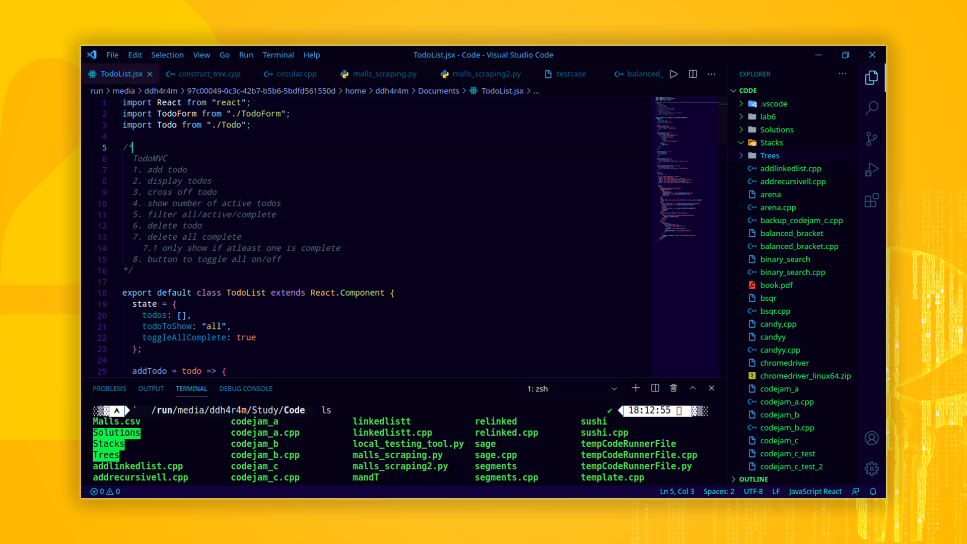Open the Terminal menu
The width and height of the screenshot is (967, 544).
278,55
